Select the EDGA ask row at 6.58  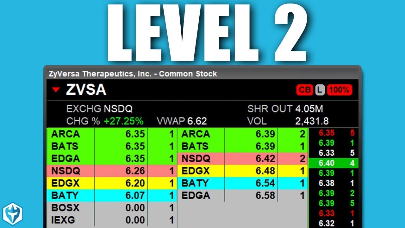point(242,196)
